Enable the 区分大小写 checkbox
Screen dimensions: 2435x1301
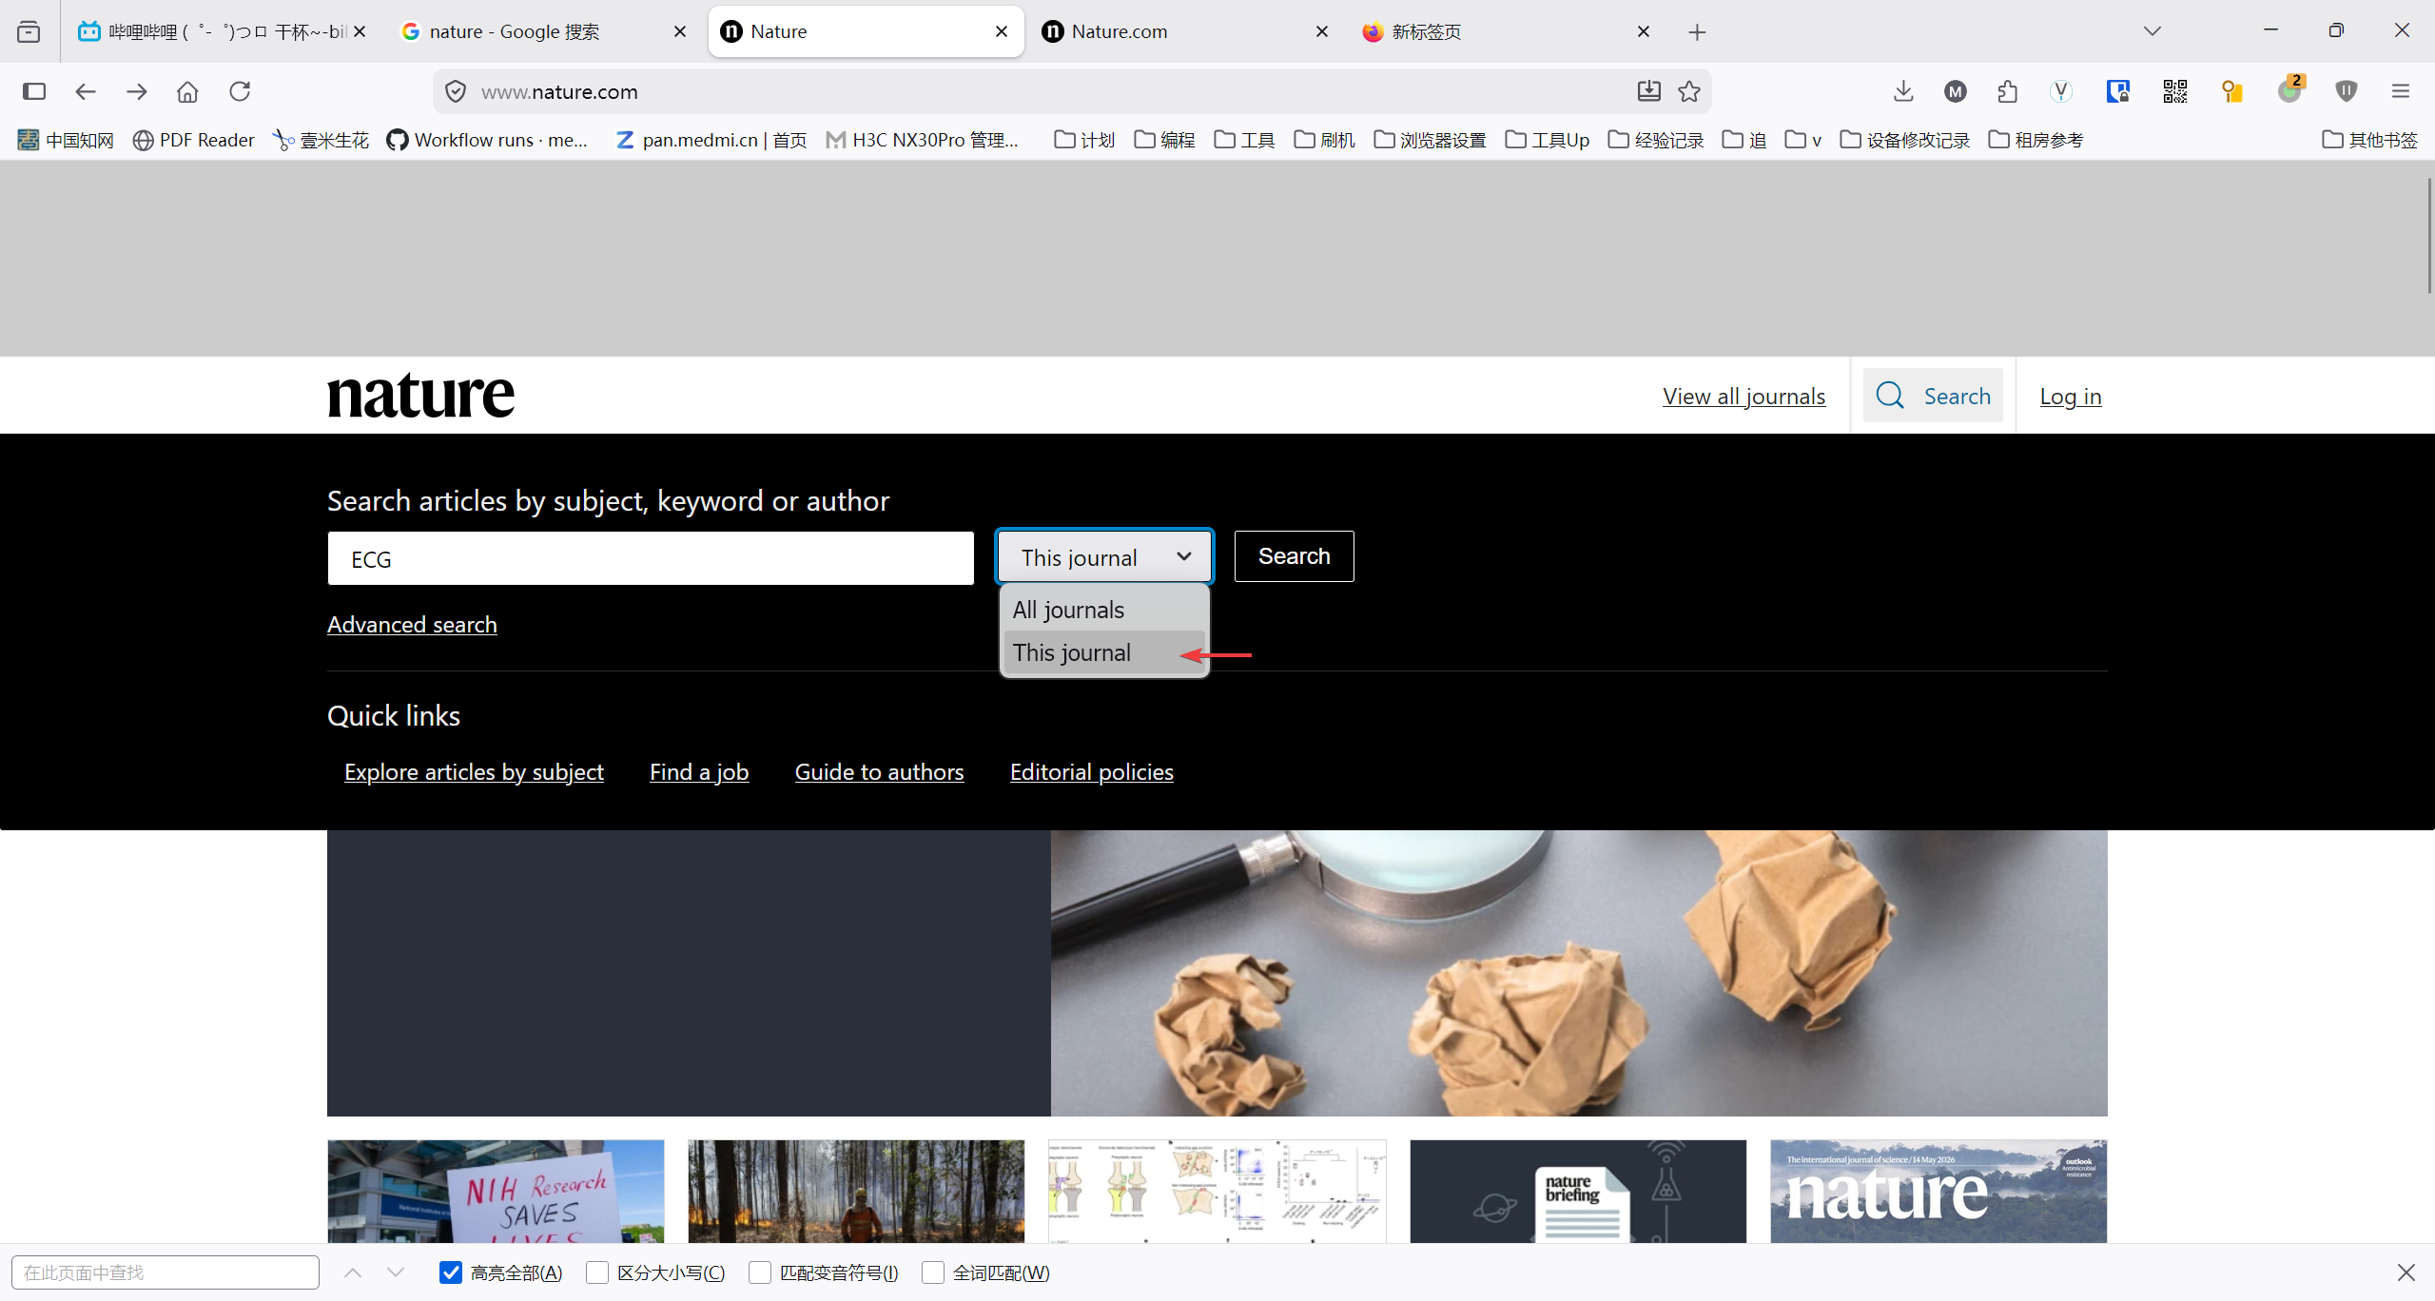pos(597,1272)
